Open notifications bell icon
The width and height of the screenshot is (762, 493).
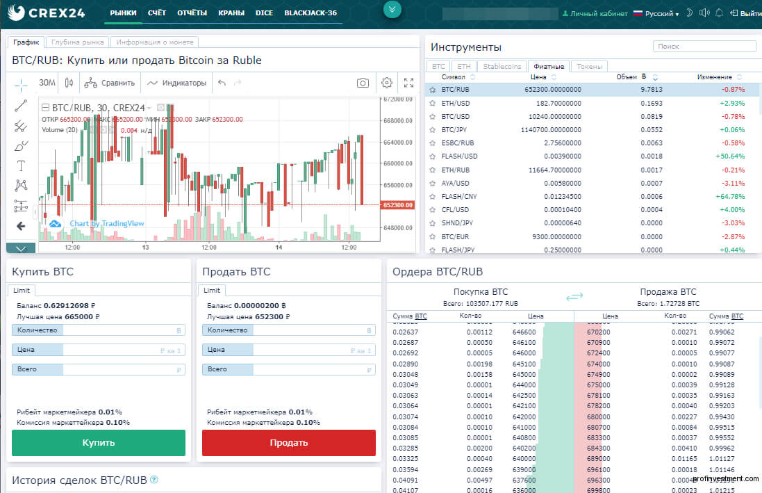click(719, 13)
